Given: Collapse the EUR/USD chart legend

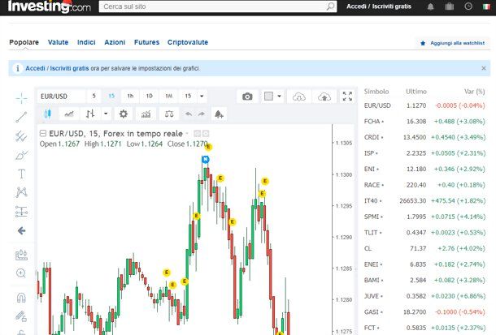Looking at the screenshot, I should pyautogui.click(x=43, y=133).
